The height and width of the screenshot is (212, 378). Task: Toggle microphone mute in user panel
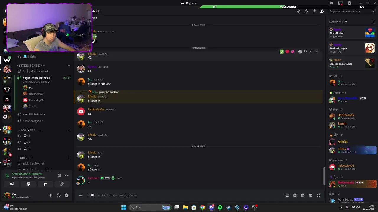pyautogui.click(x=51, y=195)
